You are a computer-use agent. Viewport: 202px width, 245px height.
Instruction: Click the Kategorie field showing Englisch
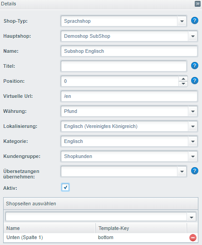124,141
